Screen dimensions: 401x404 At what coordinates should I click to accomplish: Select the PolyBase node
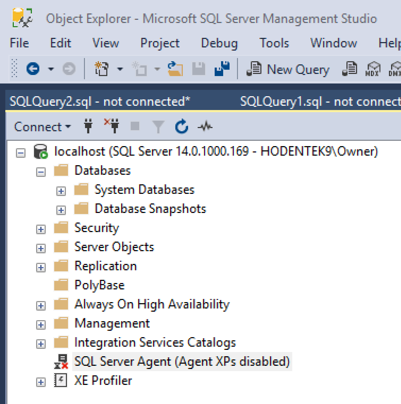99,285
